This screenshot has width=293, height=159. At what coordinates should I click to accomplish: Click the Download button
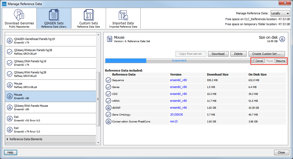218,54
